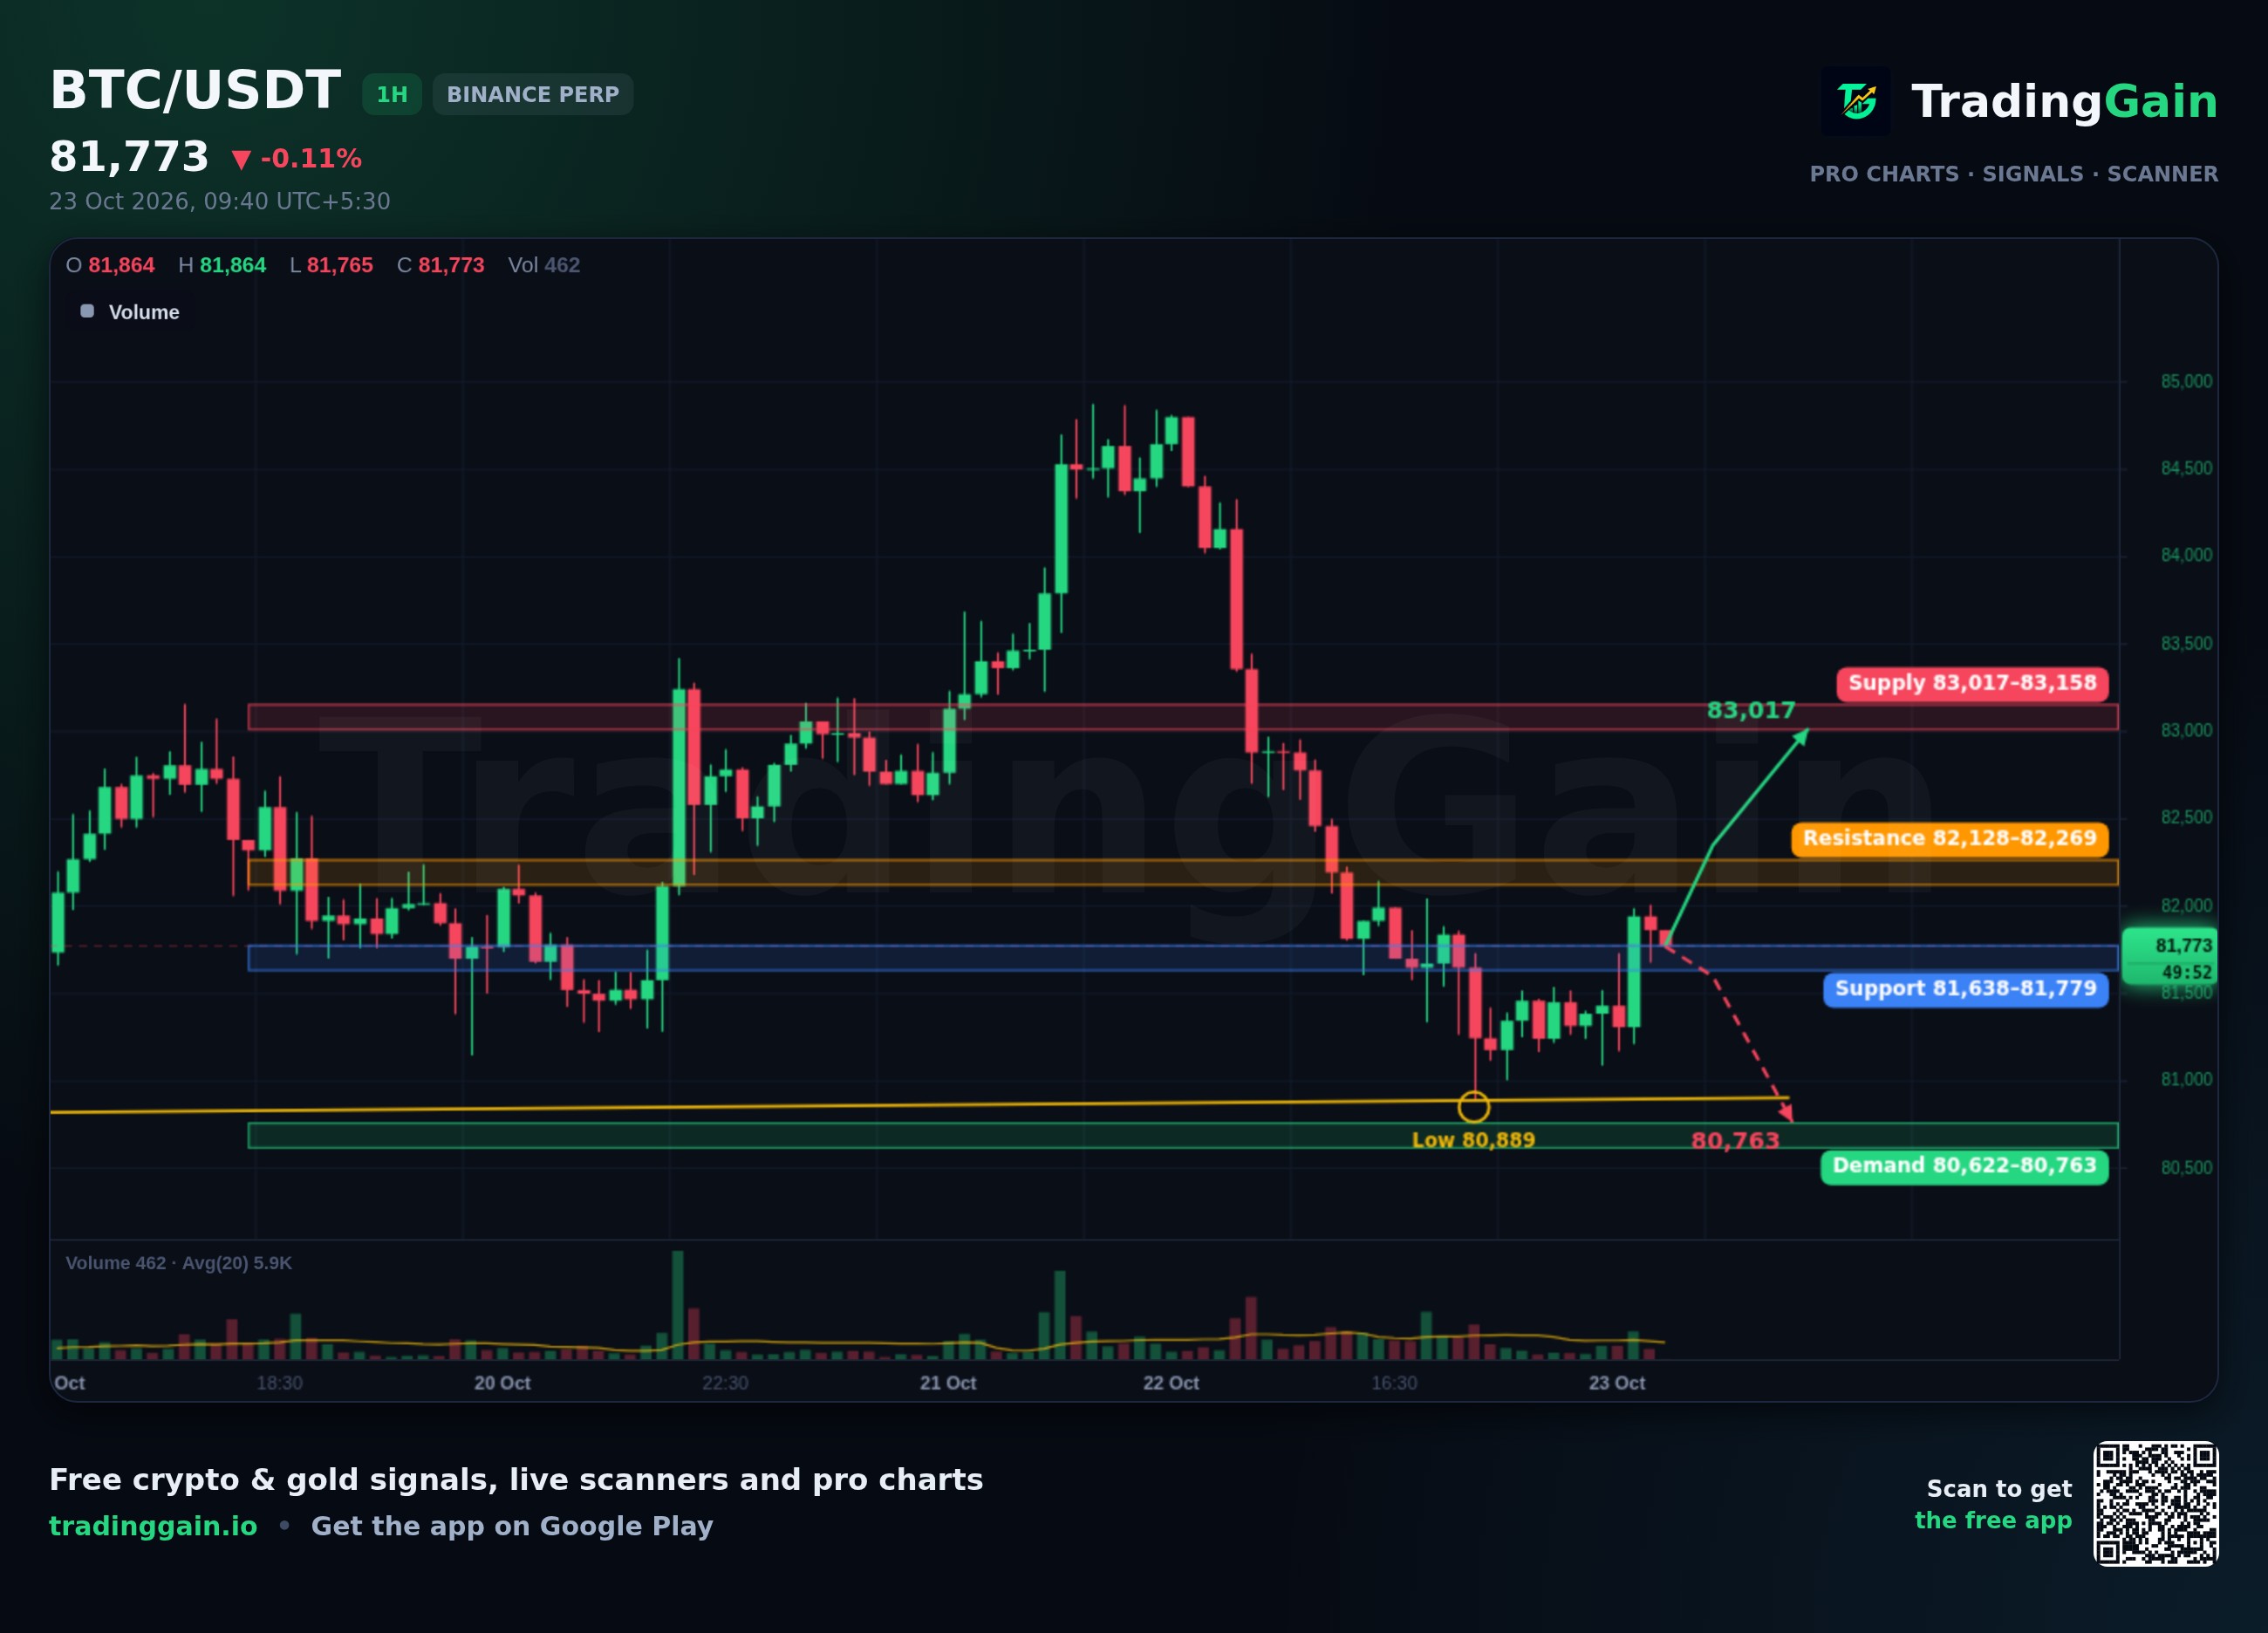Click the 84,000 price axis label

coord(2186,555)
